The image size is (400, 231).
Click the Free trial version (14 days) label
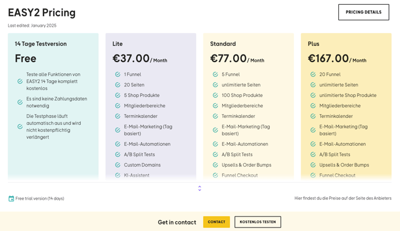tap(40, 198)
